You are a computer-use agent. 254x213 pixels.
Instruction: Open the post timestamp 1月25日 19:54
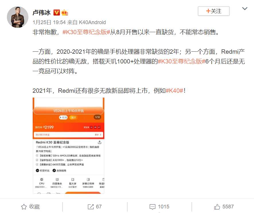49,22
